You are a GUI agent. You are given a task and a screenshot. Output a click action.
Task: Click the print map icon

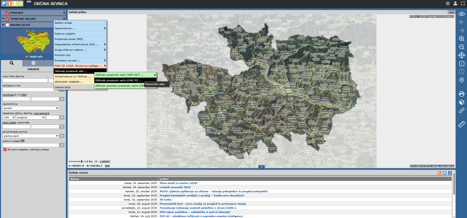coord(461,94)
